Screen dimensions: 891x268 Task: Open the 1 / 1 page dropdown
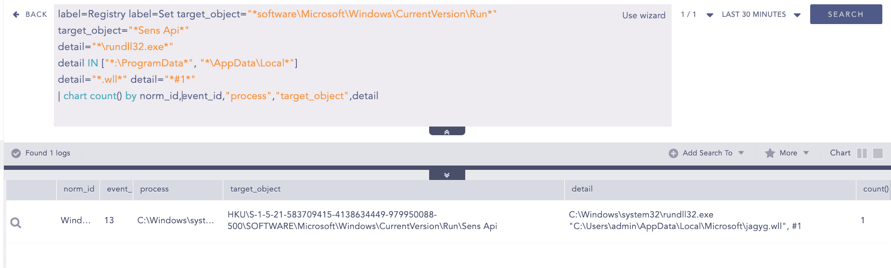coord(710,15)
